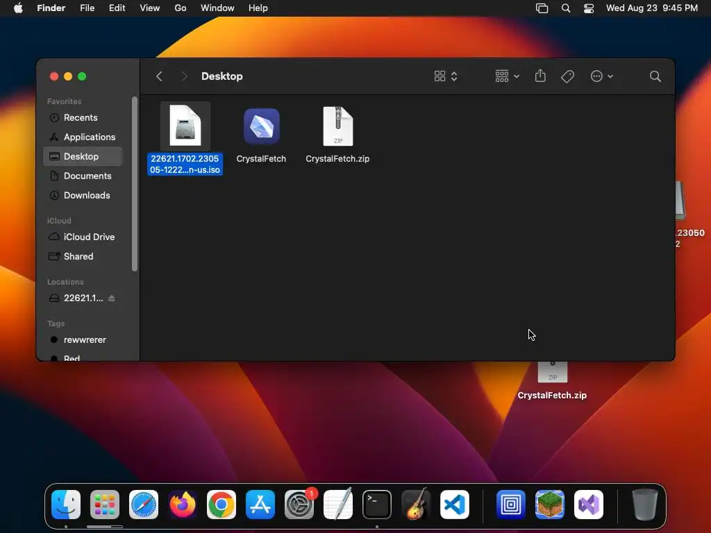The image size is (711, 533).
Task: Open Spotlight search in menu bar
Action: tap(566, 8)
